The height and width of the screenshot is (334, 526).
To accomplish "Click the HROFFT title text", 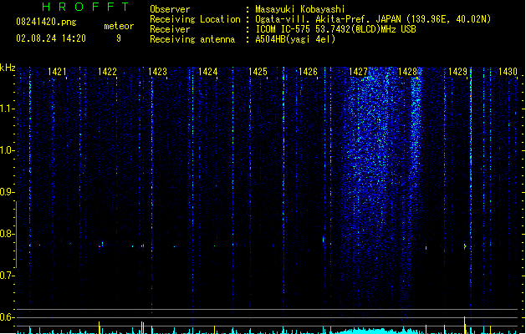I will point(85,7).
